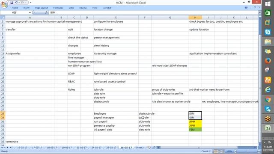
Task: Open Windows Start button
Action: (268, 4)
